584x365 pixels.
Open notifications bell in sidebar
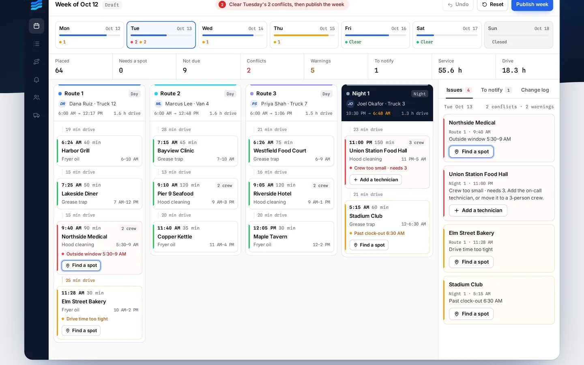click(36, 80)
